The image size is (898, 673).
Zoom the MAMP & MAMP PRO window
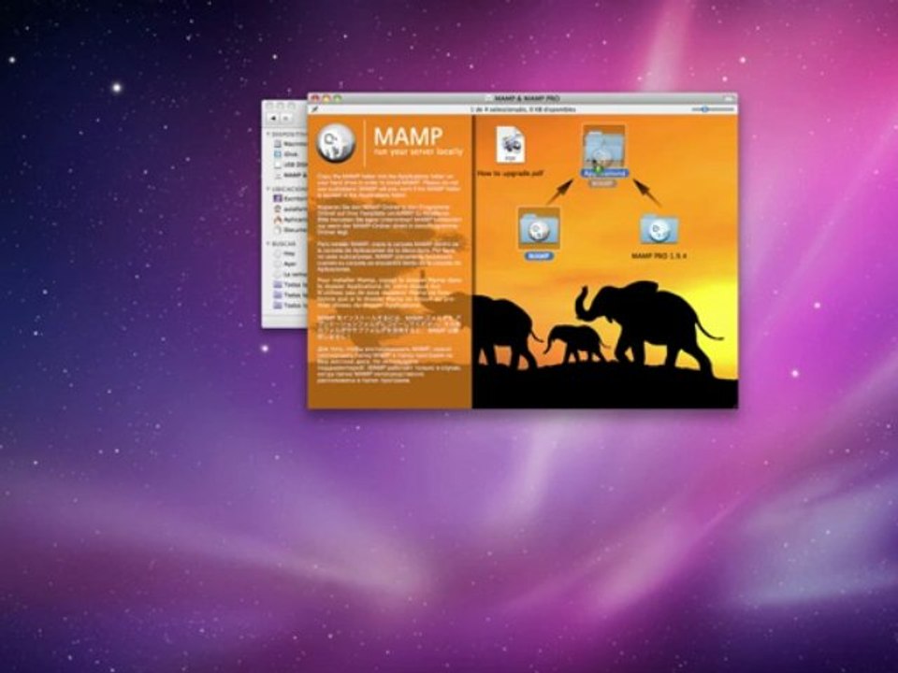(338, 98)
